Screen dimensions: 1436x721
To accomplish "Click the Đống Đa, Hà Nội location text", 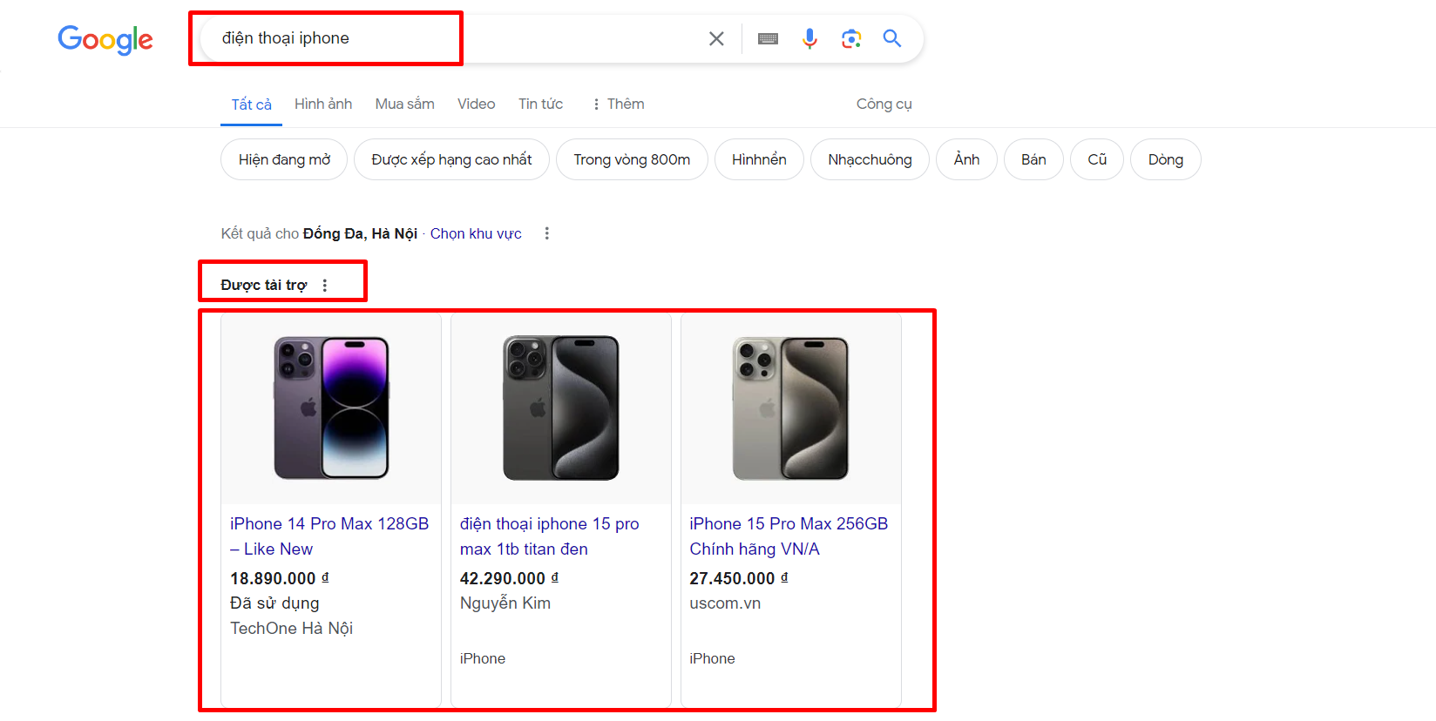I will (360, 233).
